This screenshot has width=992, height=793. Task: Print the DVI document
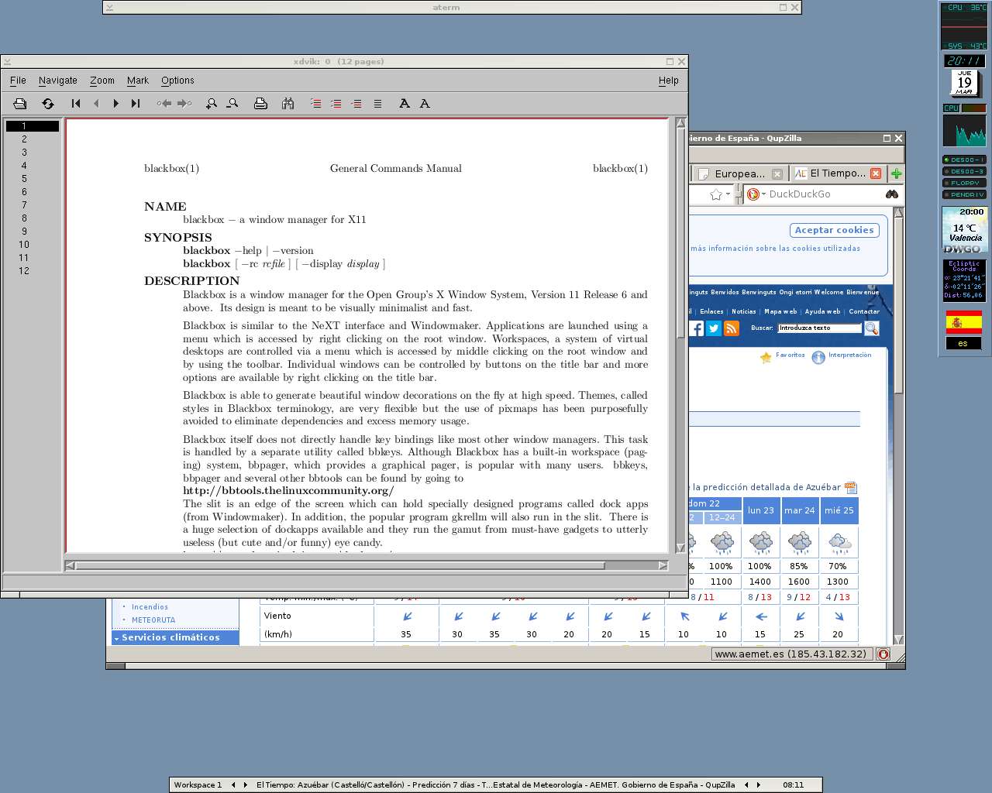260,103
